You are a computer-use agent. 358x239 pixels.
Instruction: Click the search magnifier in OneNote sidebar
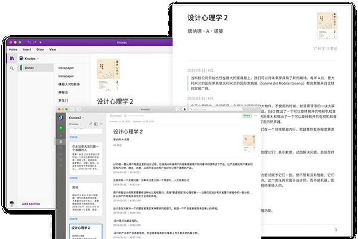coord(12,68)
